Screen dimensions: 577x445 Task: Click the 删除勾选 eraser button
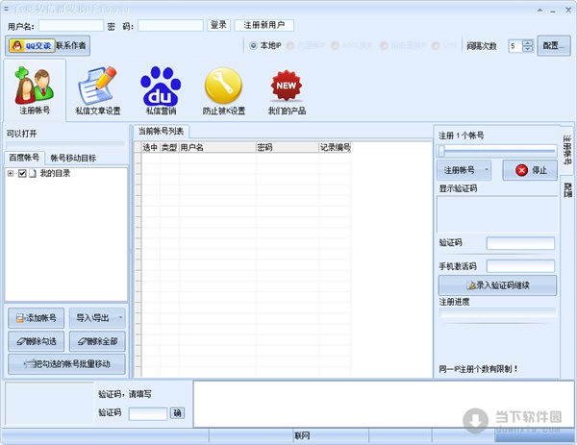pos(37,341)
